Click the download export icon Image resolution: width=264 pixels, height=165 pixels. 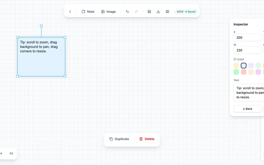[x=158, y=12]
